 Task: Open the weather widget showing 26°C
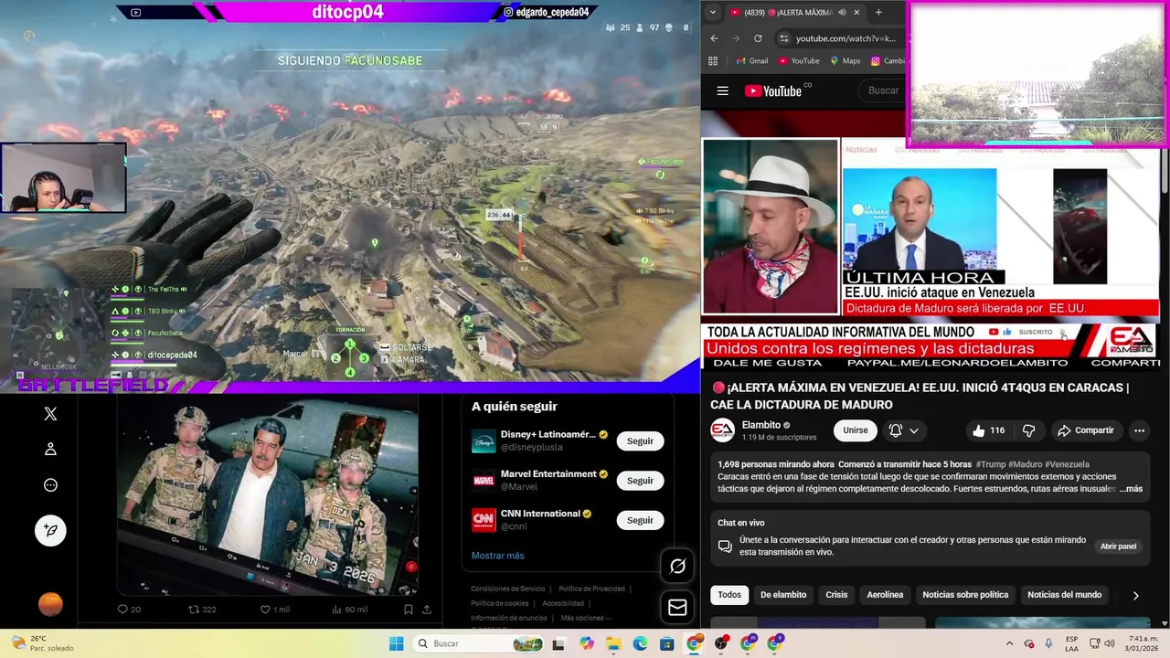click(x=41, y=643)
